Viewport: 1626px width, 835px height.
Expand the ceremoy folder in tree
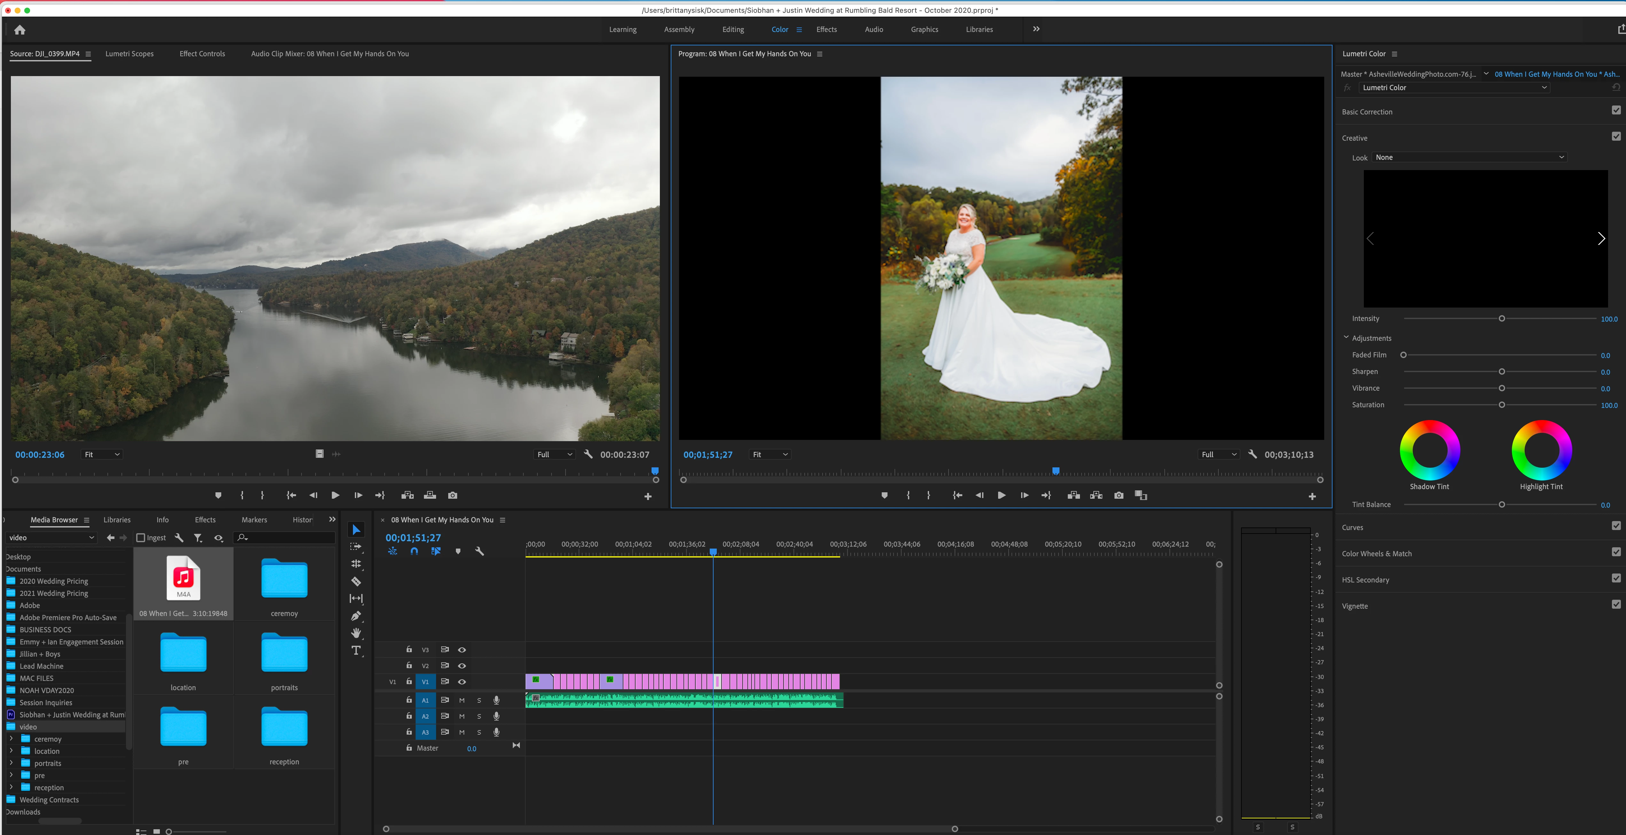point(11,738)
